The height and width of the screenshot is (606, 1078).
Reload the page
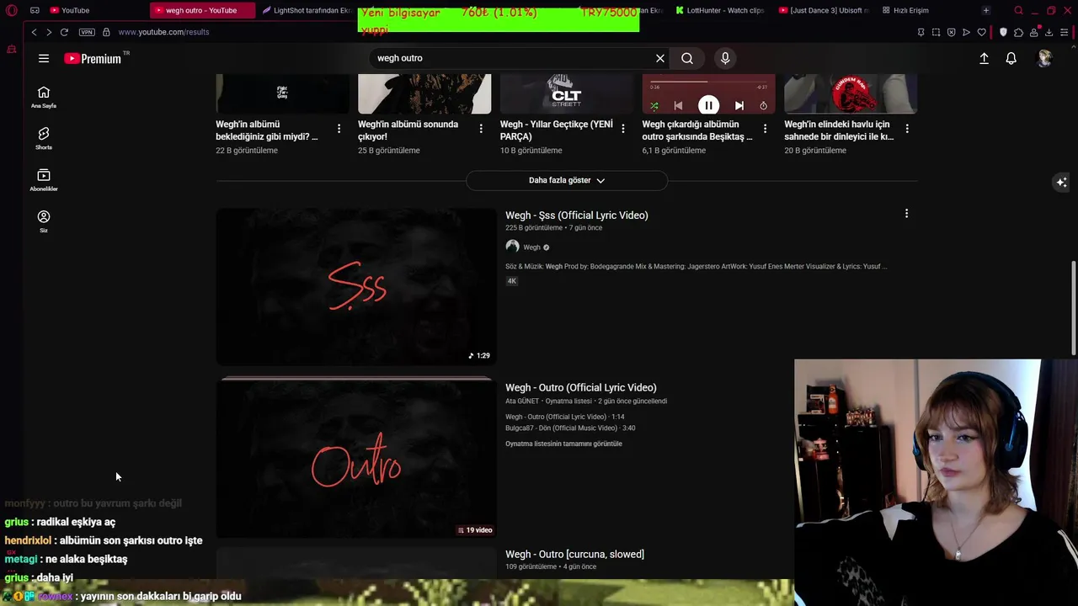pos(64,32)
